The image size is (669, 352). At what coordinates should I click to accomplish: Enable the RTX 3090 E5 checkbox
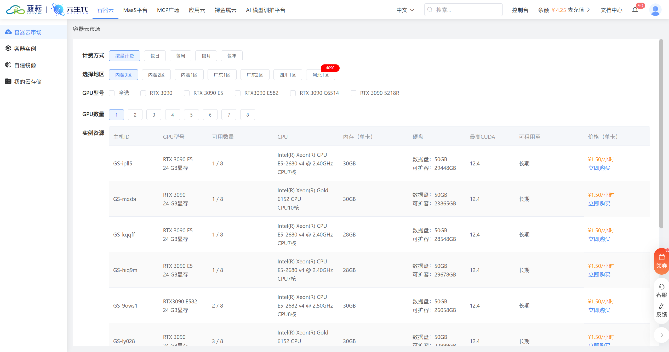[187, 93]
